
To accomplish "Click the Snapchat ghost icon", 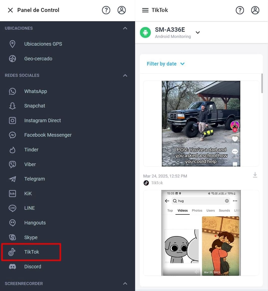I will tap(12, 106).
